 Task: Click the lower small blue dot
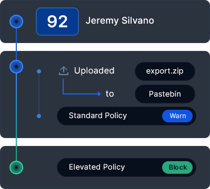point(39,116)
